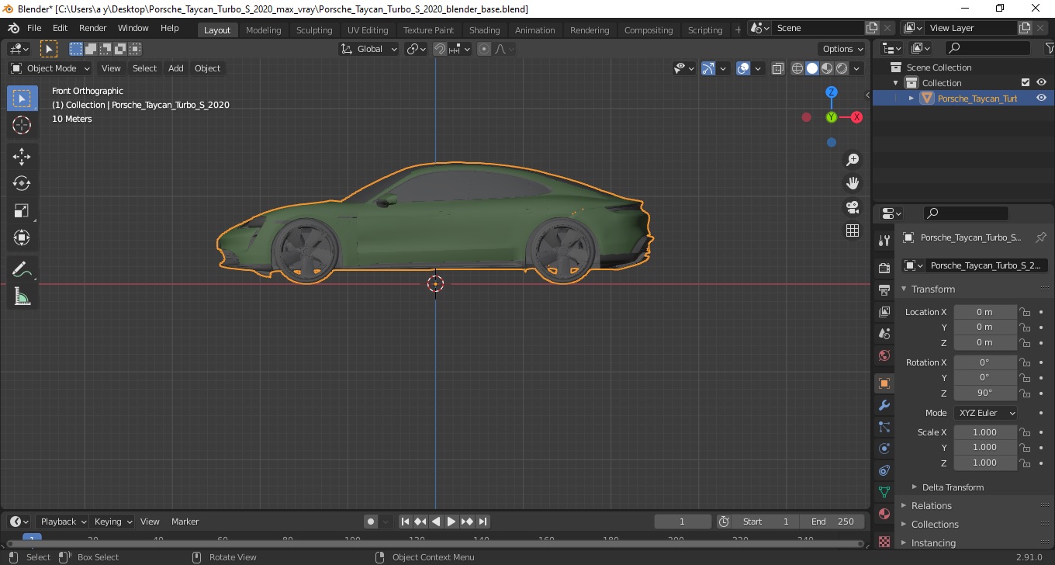Screen dimensions: 1055x565
Task: Open the Output properties tab
Action: click(x=884, y=290)
